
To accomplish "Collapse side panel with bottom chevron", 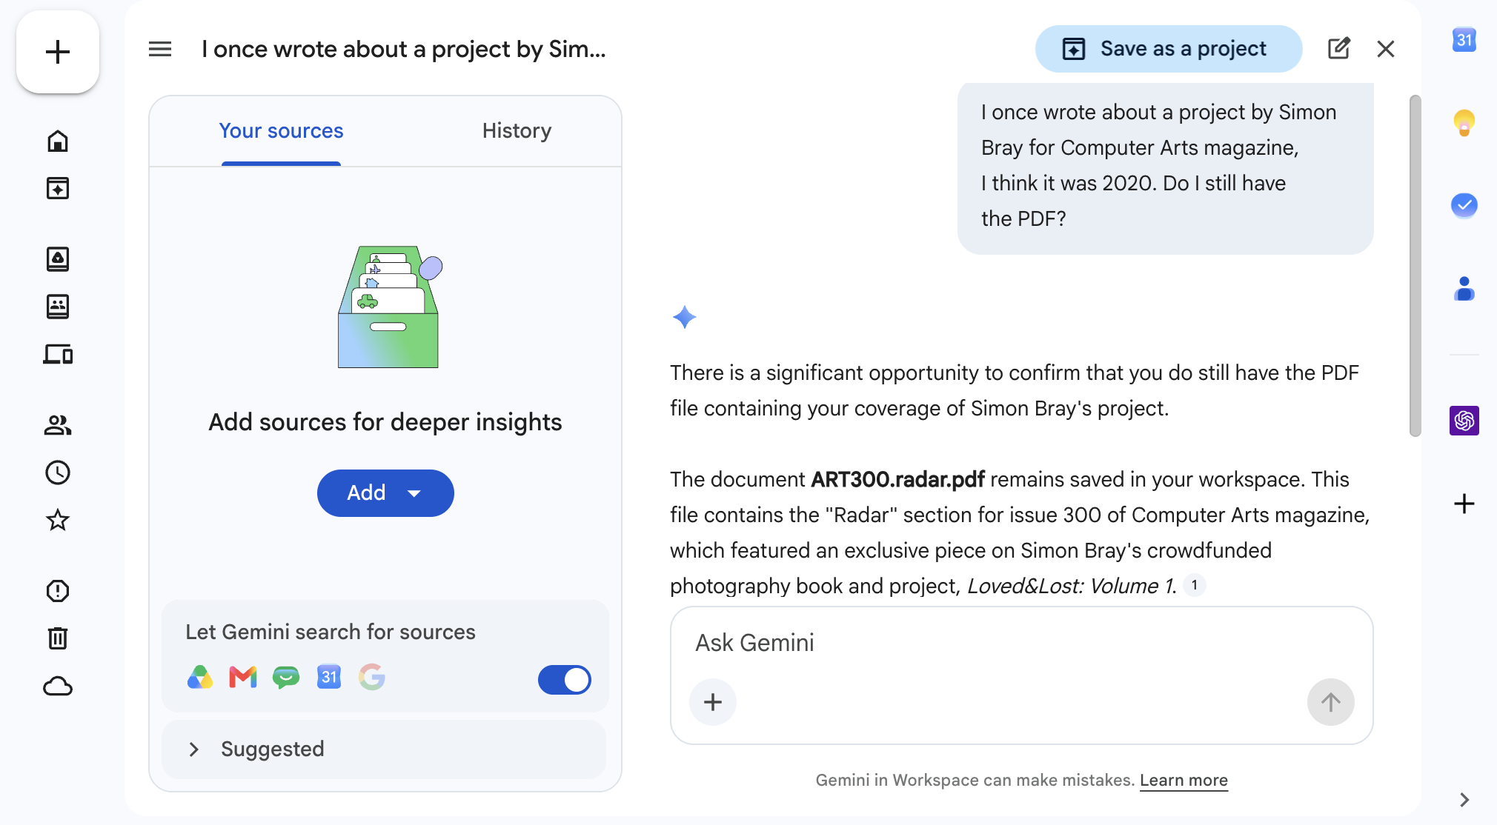I will [1464, 800].
